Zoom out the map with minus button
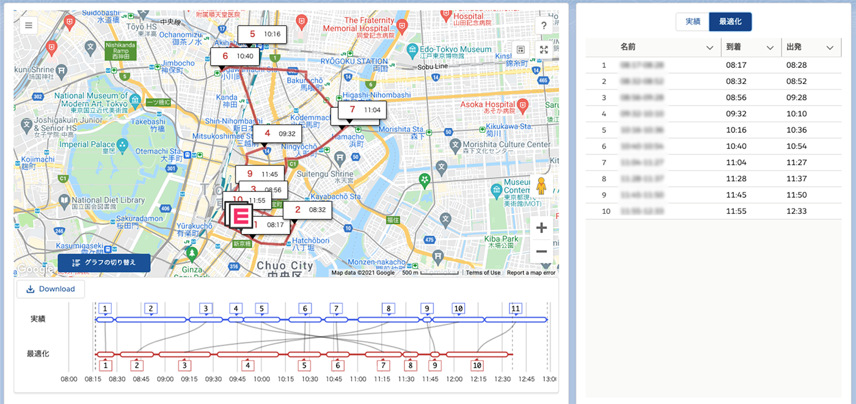The image size is (856, 404). pos(542,252)
